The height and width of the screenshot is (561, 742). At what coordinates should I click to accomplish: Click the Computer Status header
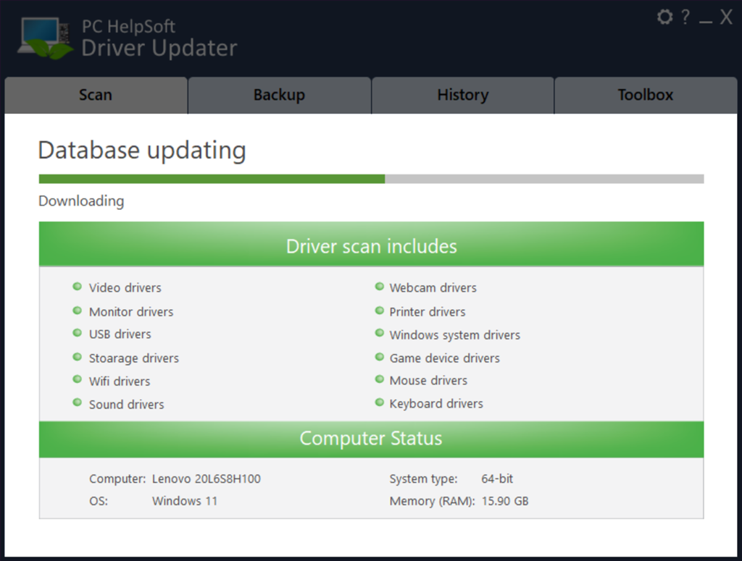(371, 439)
